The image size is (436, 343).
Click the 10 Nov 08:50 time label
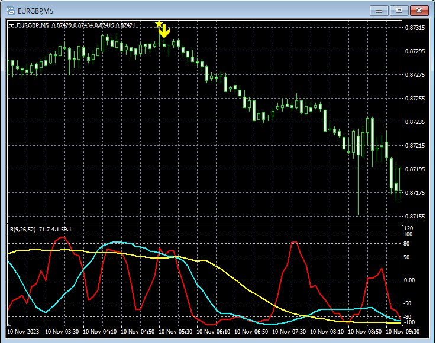point(365,331)
